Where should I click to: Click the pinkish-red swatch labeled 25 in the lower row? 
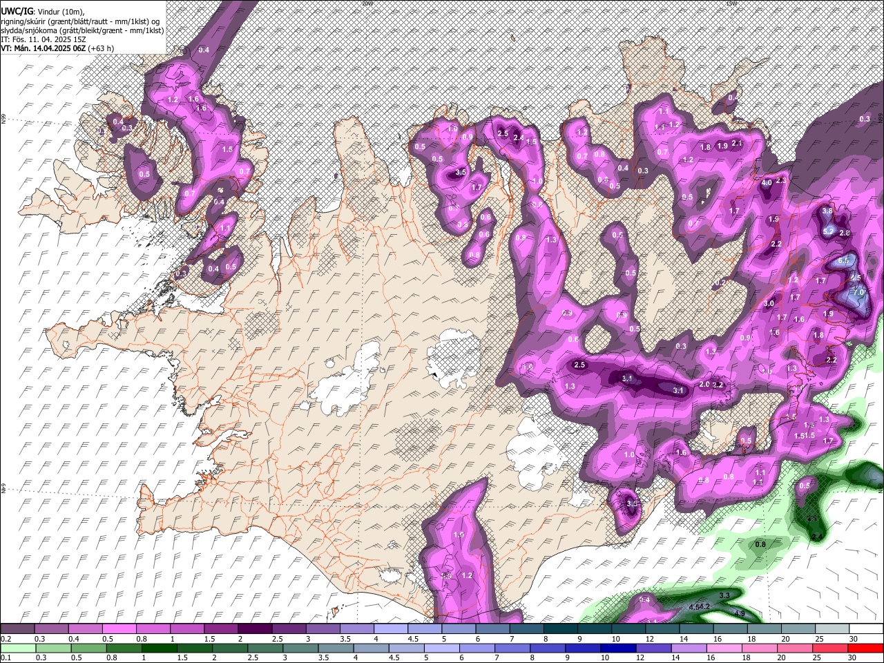click(x=830, y=648)
